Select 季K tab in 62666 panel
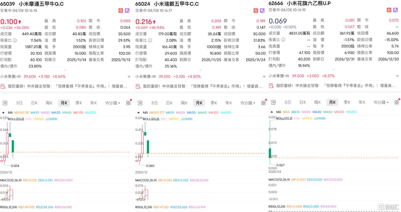The width and height of the screenshot is (401, 212). [347, 102]
